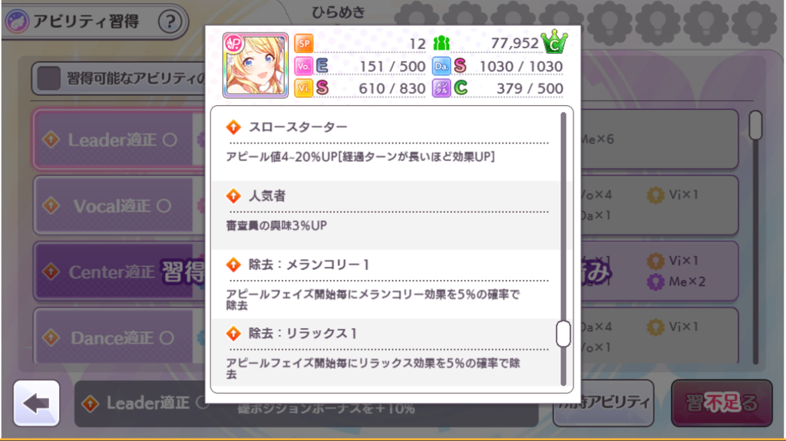
Task: Toggle the 習得可能なアビリティ filter checkbox
Action: coord(48,79)
